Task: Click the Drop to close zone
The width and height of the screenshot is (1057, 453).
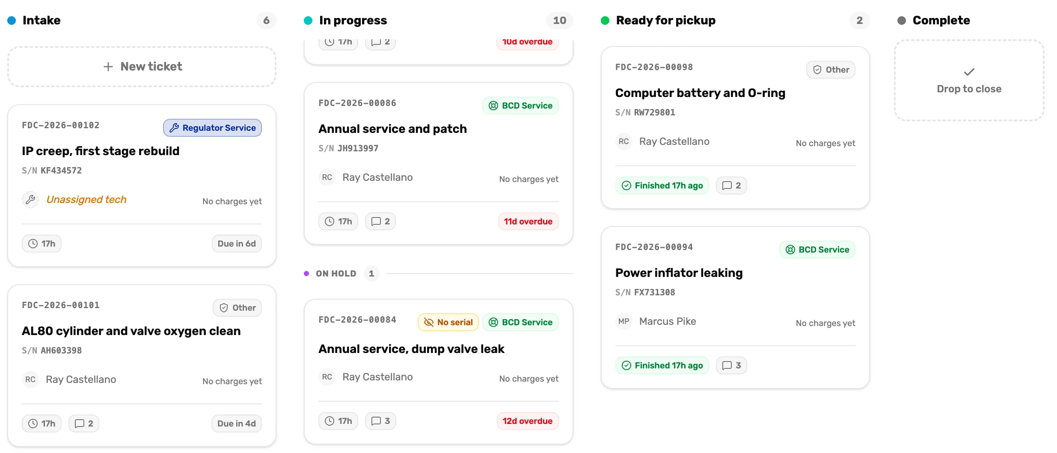Action: tap(969, 80)
